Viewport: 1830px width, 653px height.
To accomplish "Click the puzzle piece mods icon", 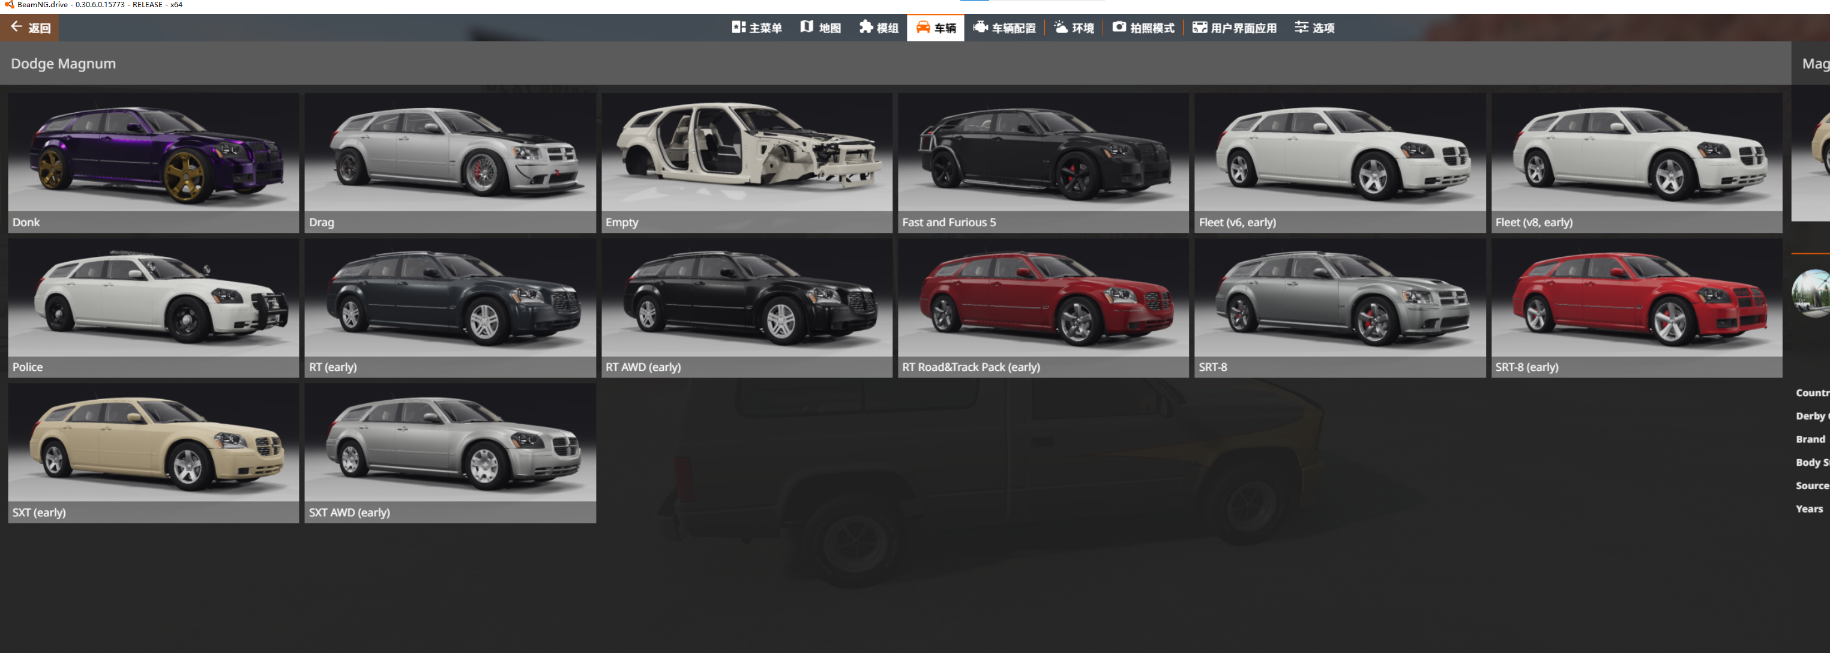I will (x=865, y=27).
